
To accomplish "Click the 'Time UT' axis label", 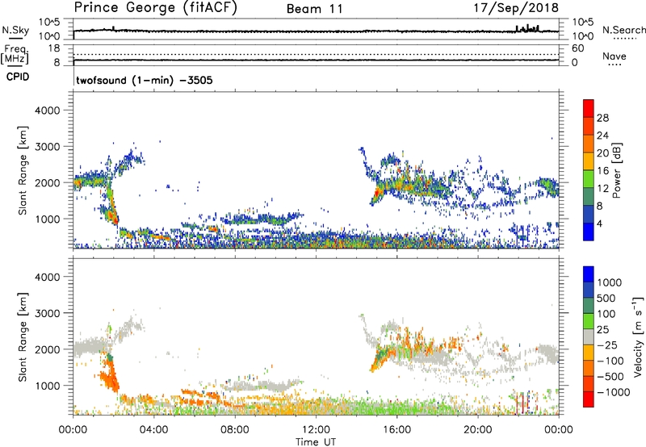I will click(x=316, y=442).
